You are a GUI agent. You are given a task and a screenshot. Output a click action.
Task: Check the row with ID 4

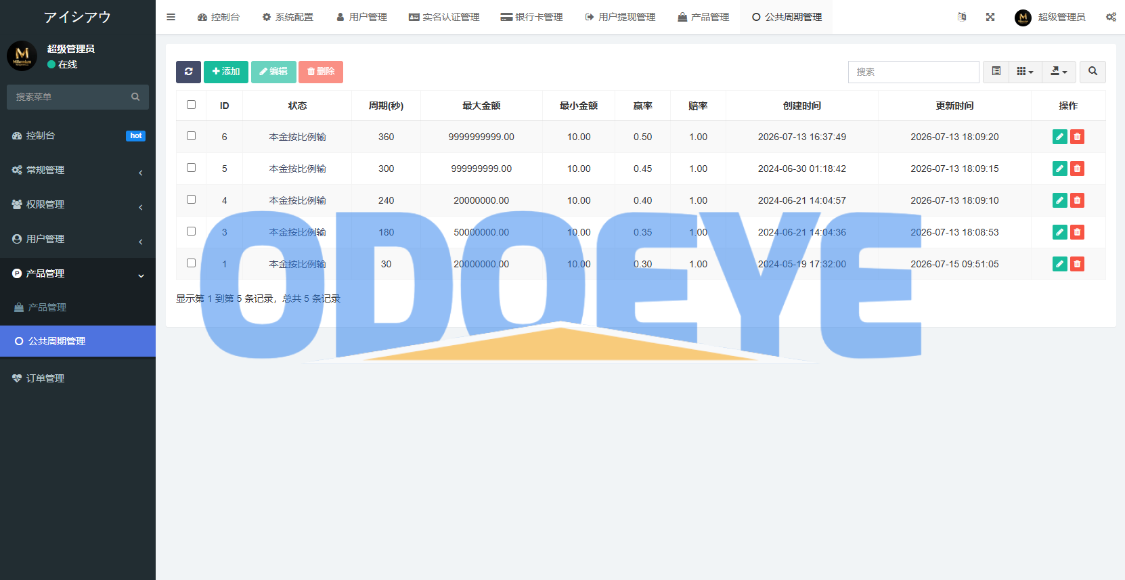click(191, 200)
